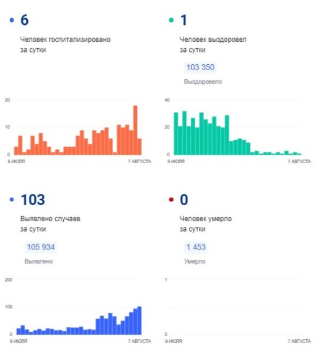
Task: Click the large number 103 headline
Action: 33,200
